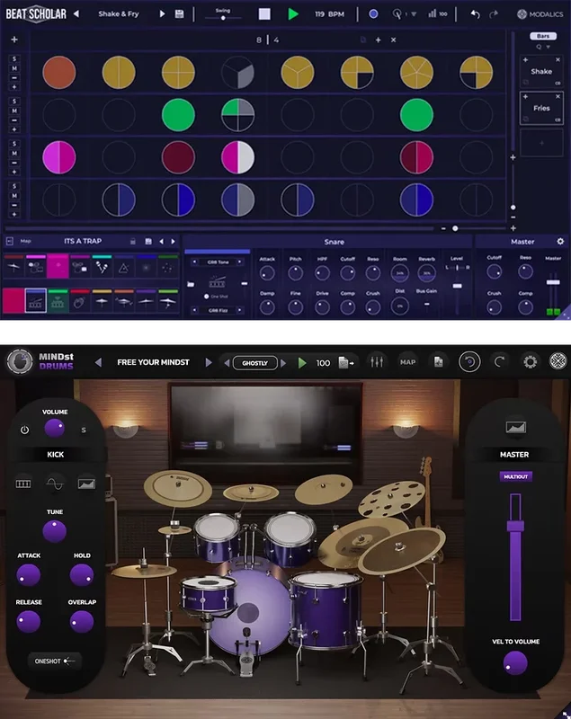
Task: Stop playback in Beat Scholar
Action: pyautogui.click(x=264, y=14)
